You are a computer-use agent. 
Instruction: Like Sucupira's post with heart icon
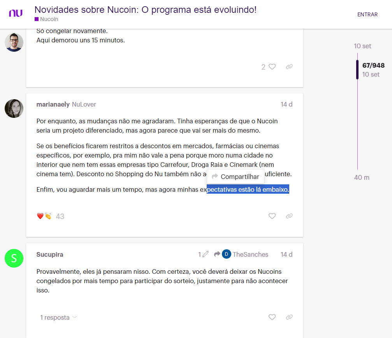[x=272, y=317]
